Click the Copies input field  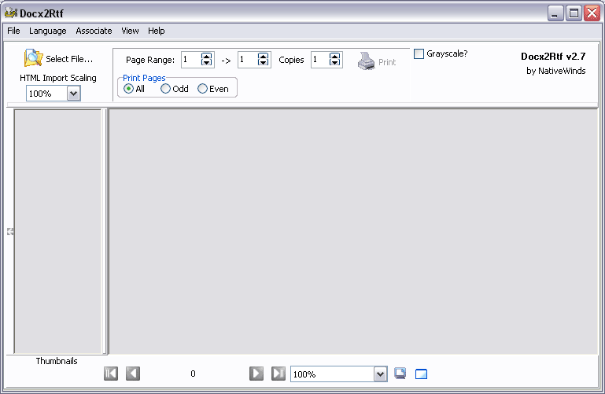coord(320,60)
